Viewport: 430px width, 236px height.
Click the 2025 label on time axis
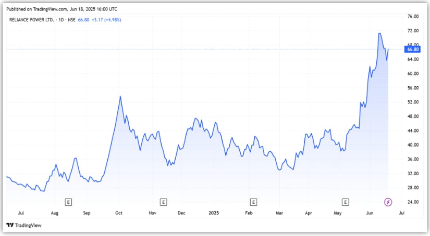pos(214,213)
